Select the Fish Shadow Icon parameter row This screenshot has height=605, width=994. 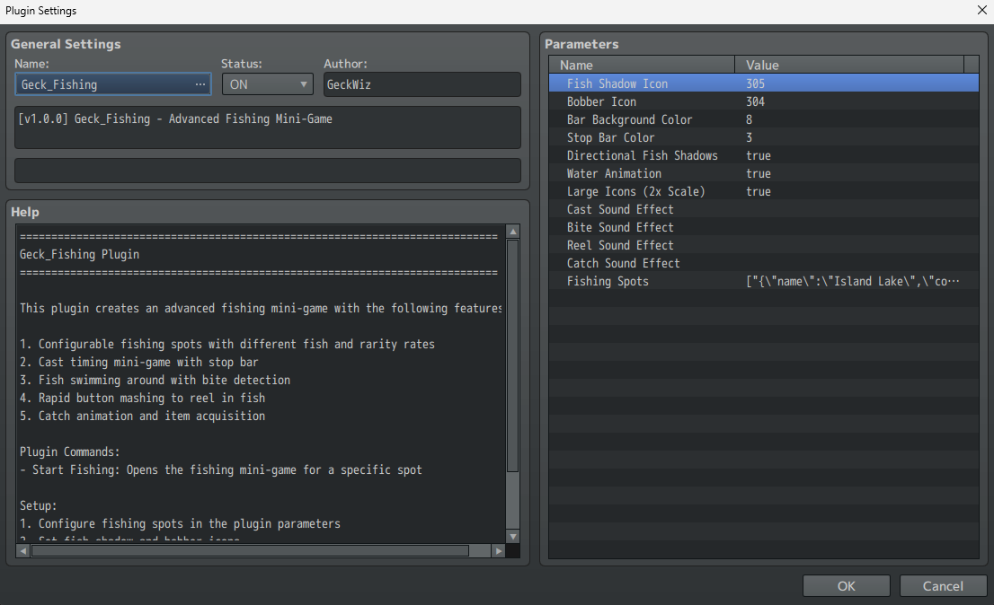coord(763,83)
